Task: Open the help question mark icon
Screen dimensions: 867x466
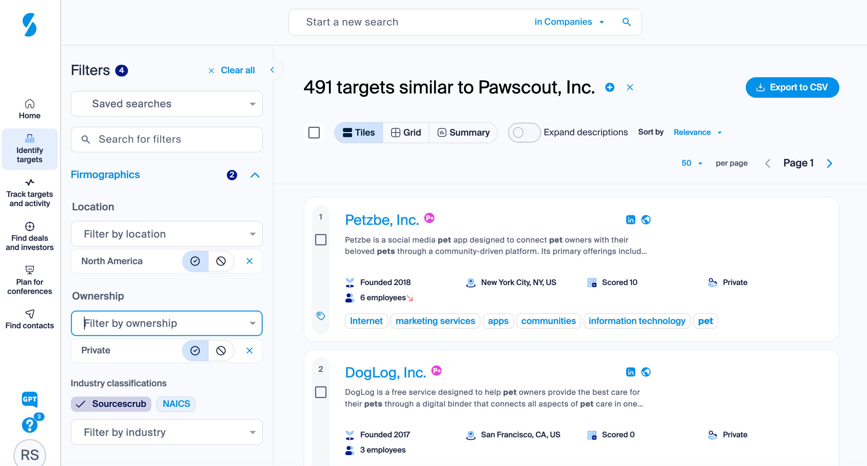Action: 30,425
